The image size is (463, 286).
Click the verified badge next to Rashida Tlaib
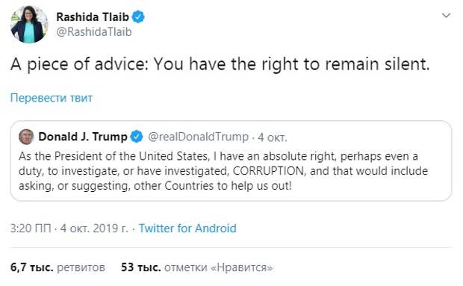[x=138, y=17]
